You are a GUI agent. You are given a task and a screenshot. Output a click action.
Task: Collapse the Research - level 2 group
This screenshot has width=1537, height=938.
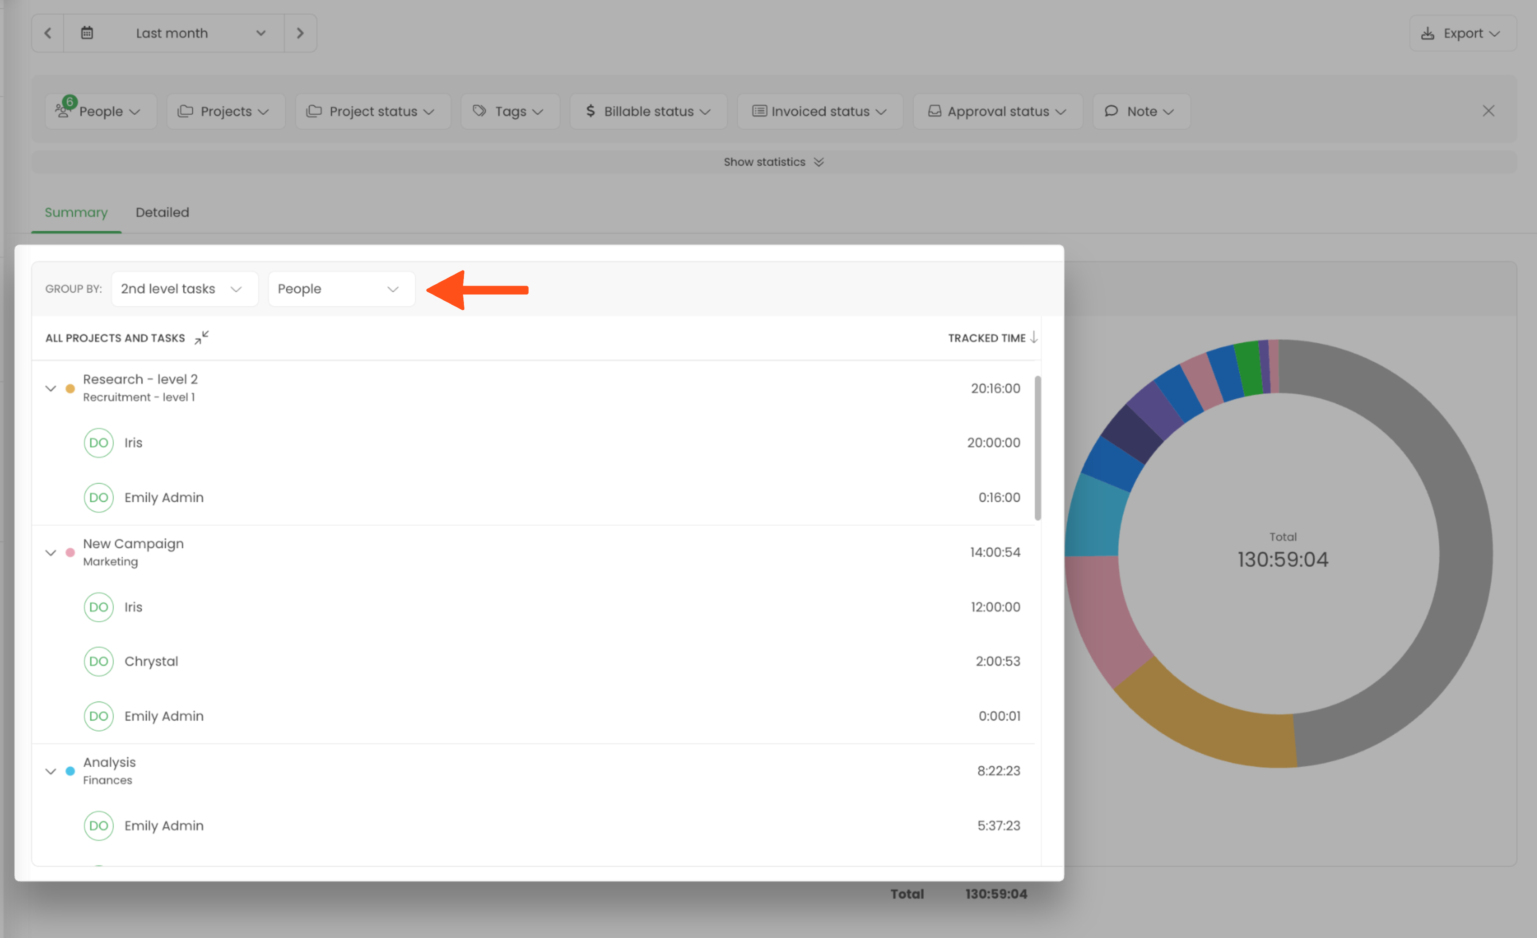pyautogui.click(x=51, y=388)
